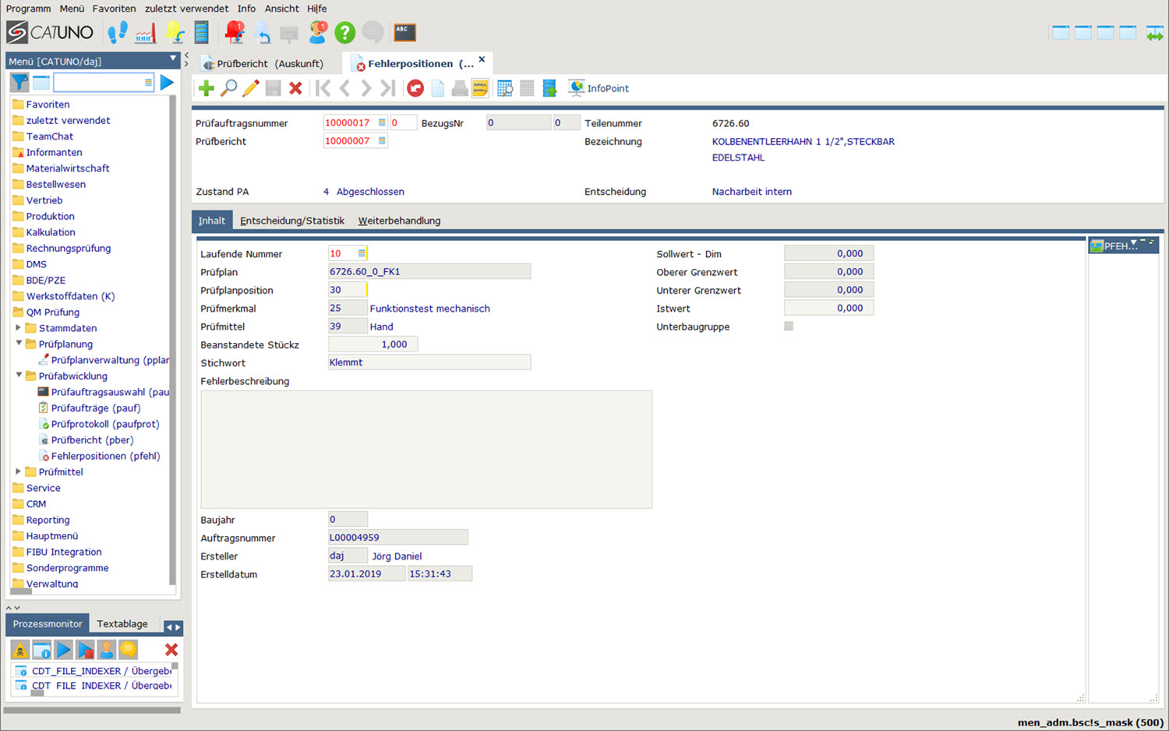The height and width of the screenshot is (731, 1169).
Task: Click the red X delete record icon
Action: tap(295, 89)
